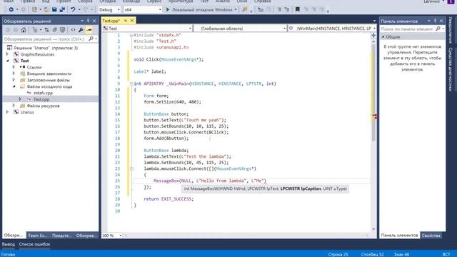
Task: Click Столбец 52 in the status bar
Action: click(373, 254)
